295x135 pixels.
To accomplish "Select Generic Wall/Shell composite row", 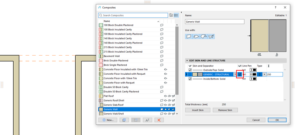I will coord(137,114).
